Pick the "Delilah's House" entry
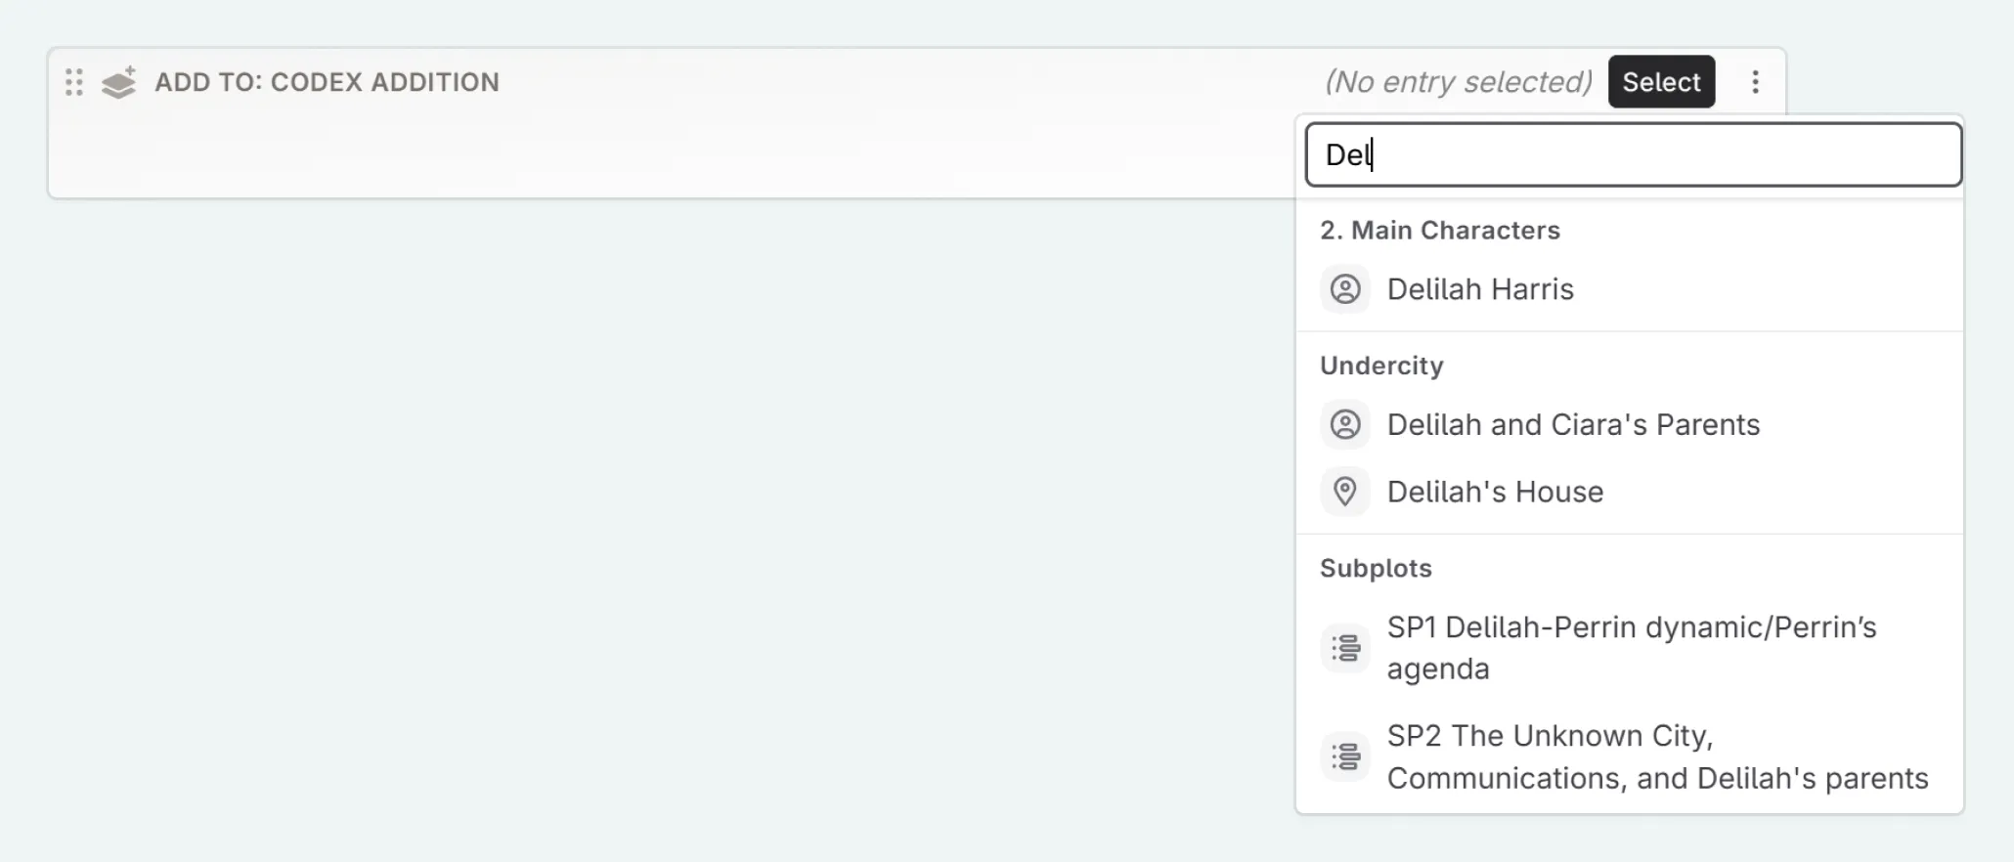This screenshot has height=862, width=2014. [1495, 492]
